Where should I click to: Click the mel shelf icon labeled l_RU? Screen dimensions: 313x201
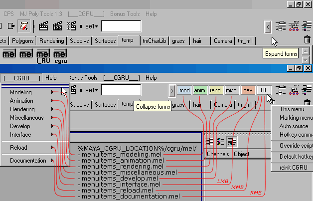tap(43, 55)
